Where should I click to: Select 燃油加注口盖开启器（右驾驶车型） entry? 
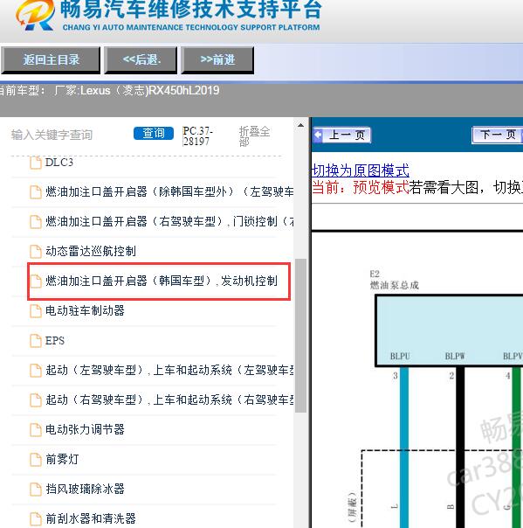[169, 221]
